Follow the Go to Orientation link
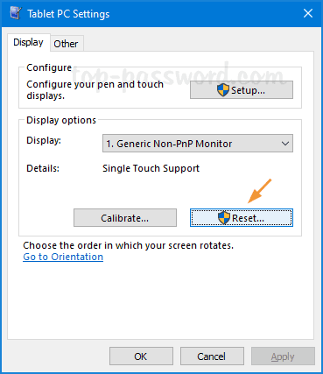The height and width of the screenshot is (374, 323). tap(63, 257)
